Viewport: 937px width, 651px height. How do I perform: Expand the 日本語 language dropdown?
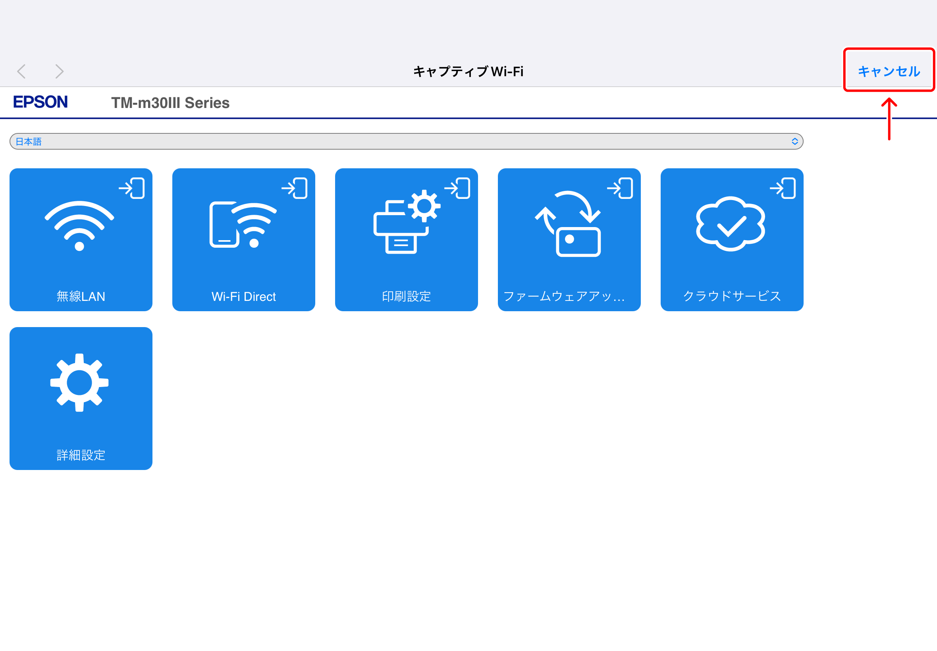[406, 142]
